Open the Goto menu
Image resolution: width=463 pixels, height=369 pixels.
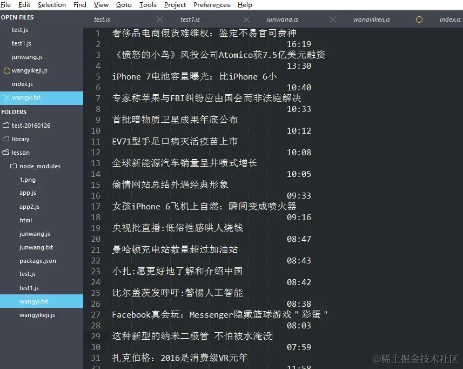click(124, 5)
